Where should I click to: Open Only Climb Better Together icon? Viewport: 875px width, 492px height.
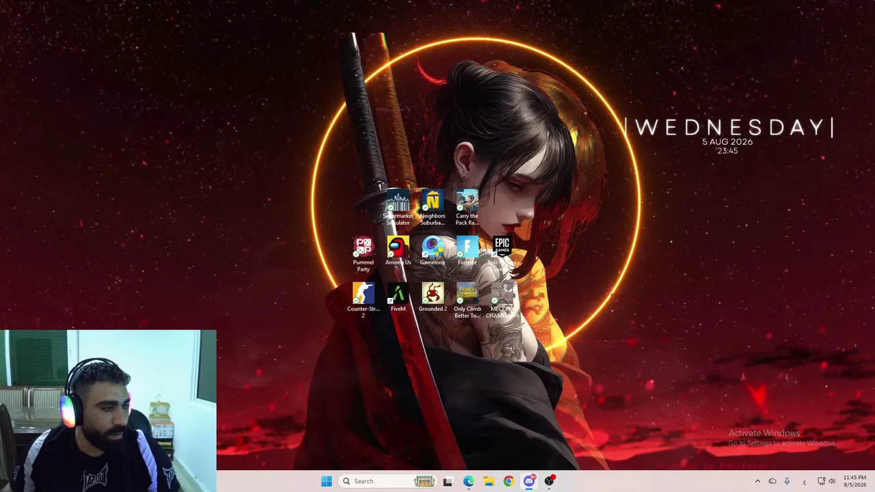click(467, 301)
